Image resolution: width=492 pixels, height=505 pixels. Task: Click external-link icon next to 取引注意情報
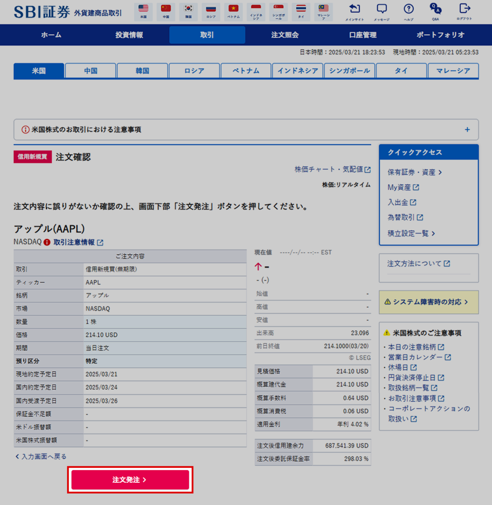[x=100, y=243]
